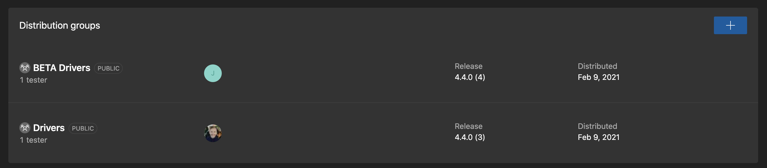
Task: Click the '1 tester' label under Drivers
Action: (x=33, y=140)
